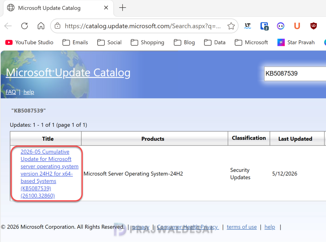Open the blue extension with badge 2
The width and height of the screenshot is (326, 242).
264,26
